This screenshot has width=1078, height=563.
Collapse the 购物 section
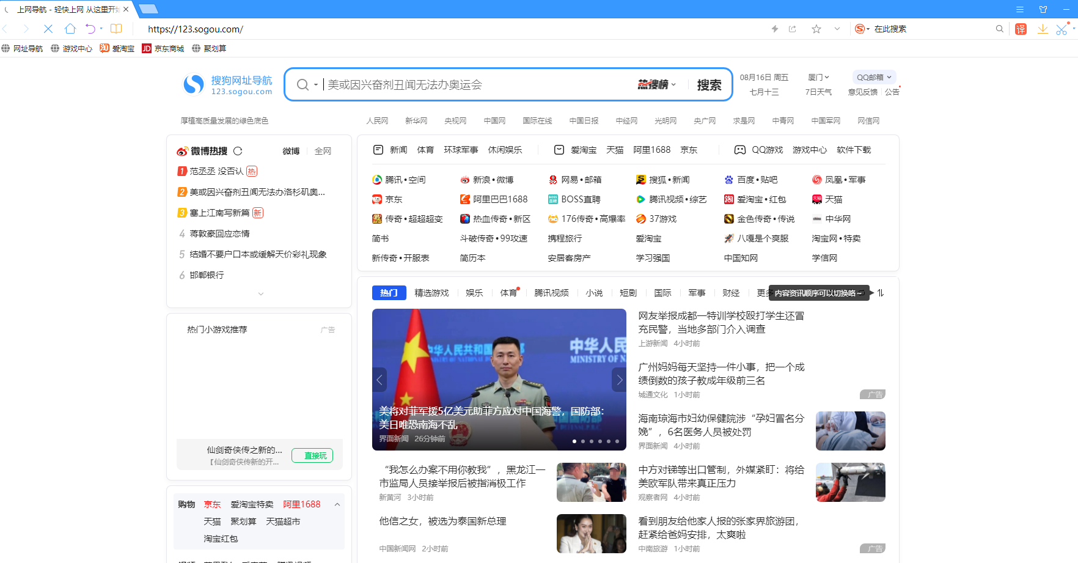337,504
